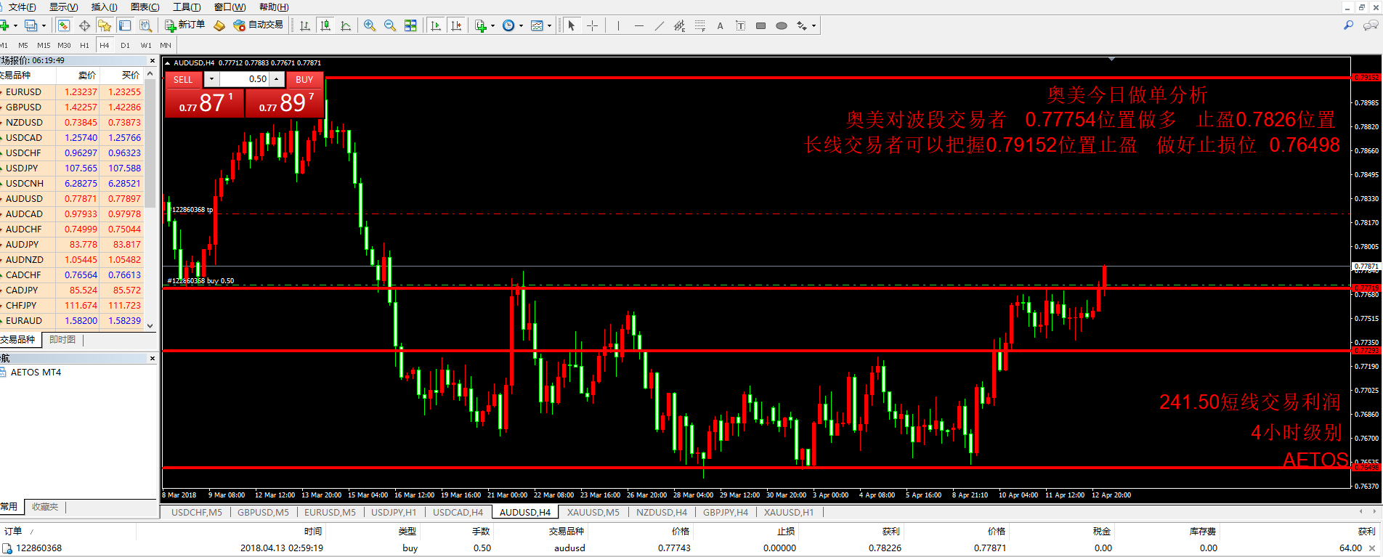Switch timeframe to MN
Viewport: 1383px width, 557px height.
pos(166,45)
